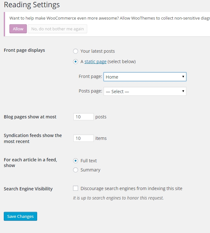The height and width of the screenshot is (233, 210).
Task: Enable "Discourage search engines" checkbox
Action: pos(76,188)
